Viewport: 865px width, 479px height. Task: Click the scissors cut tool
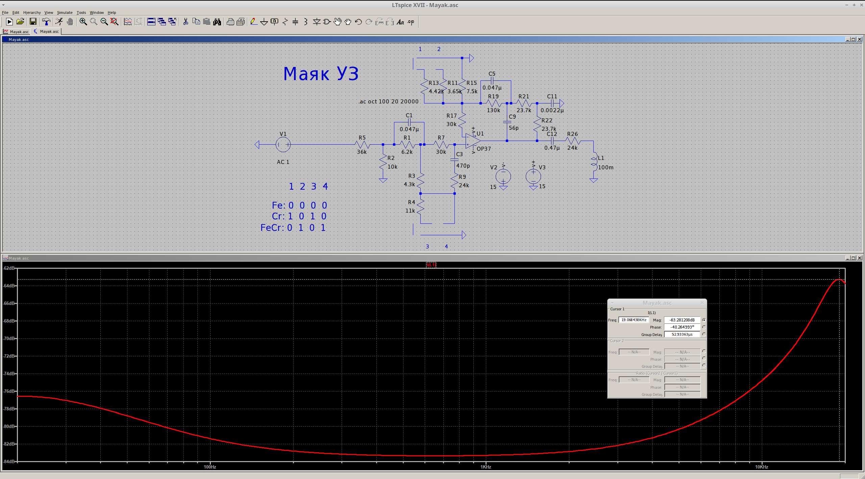(x=186, y=22)
